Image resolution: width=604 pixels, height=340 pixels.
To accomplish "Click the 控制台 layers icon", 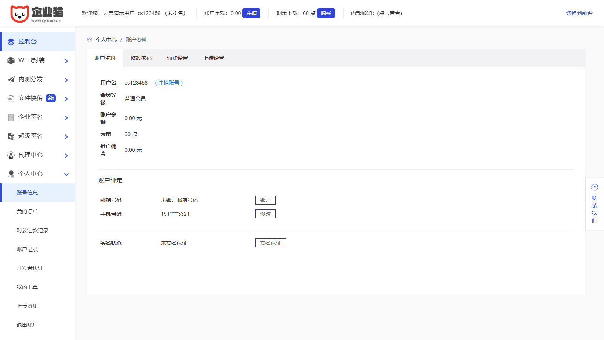I will pos(11,42).
